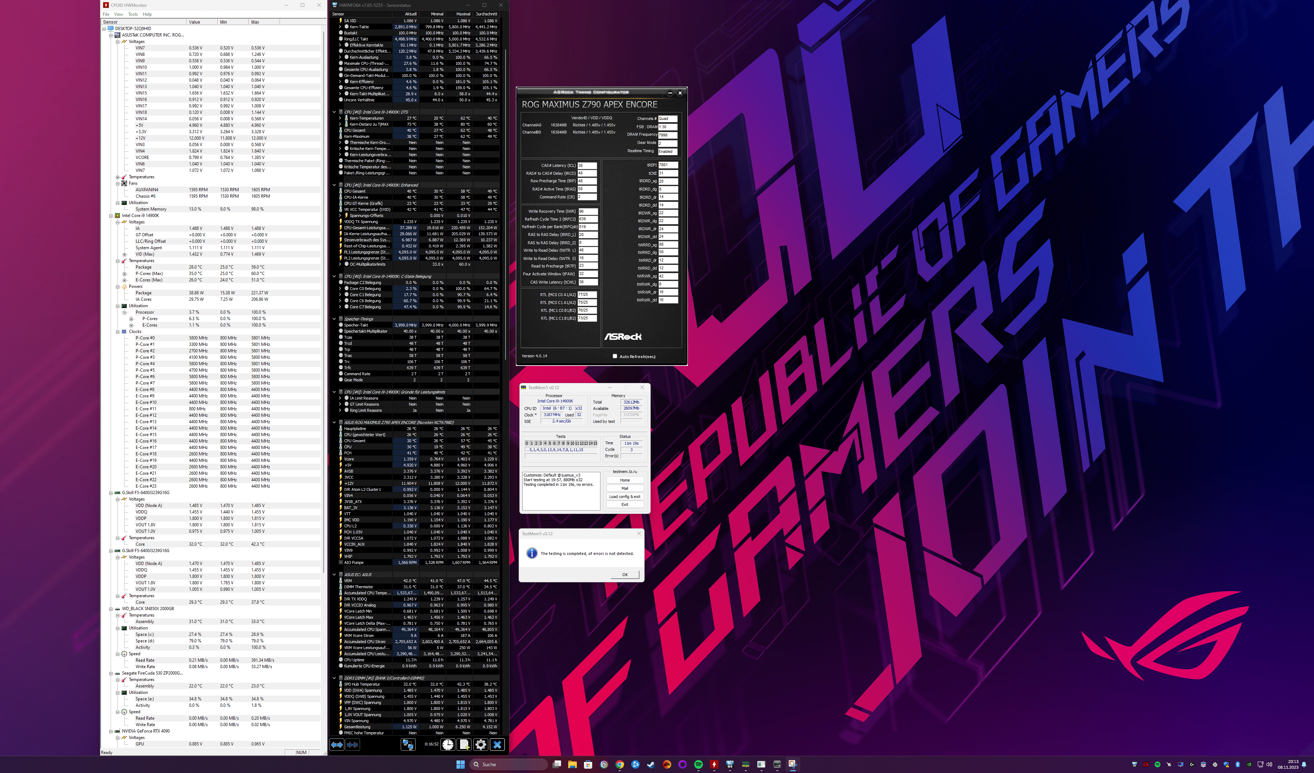
Task: Click HWiNFO expand-columns double arrow icon
Action: tap(337, 744)
